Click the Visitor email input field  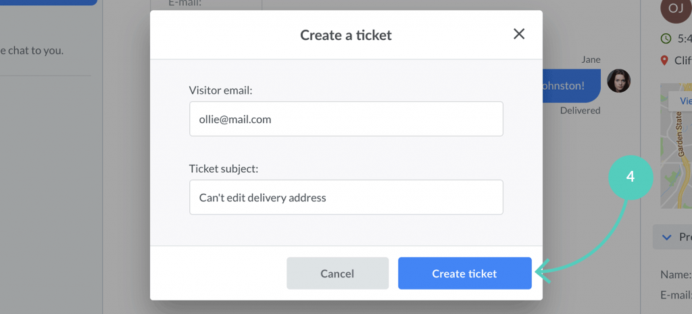(x=346, y=119)
